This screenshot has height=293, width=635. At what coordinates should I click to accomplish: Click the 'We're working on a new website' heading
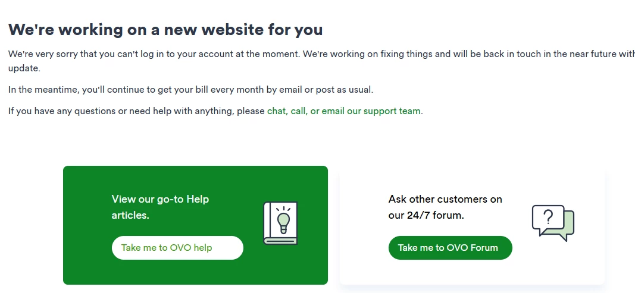point(165,29)
